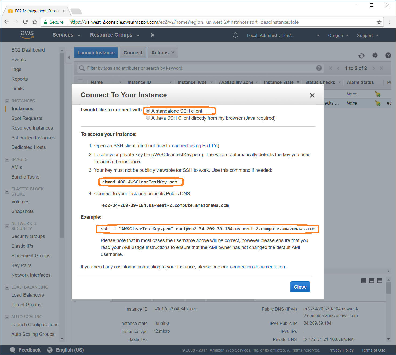Bookmark this page with the star icon
The image size is (396, 355).
[379, 22]
